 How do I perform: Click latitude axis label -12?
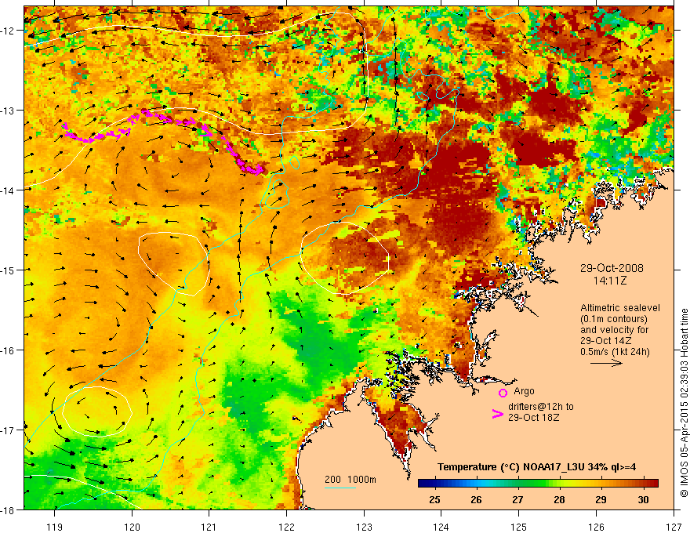click(9, 31)
